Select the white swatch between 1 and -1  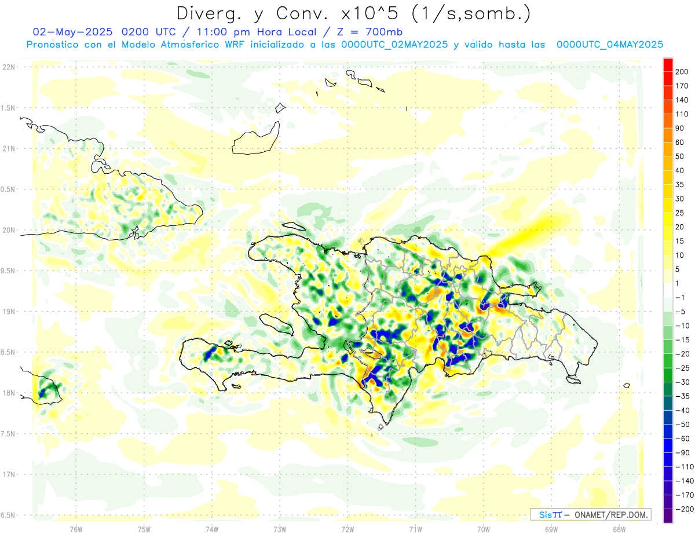pos(668,291)
